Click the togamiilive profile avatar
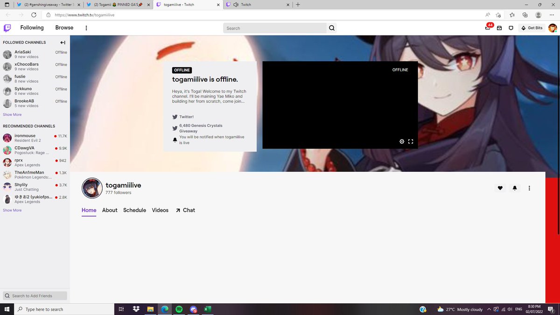Screen dimensions: 560x315 point(92,188)
